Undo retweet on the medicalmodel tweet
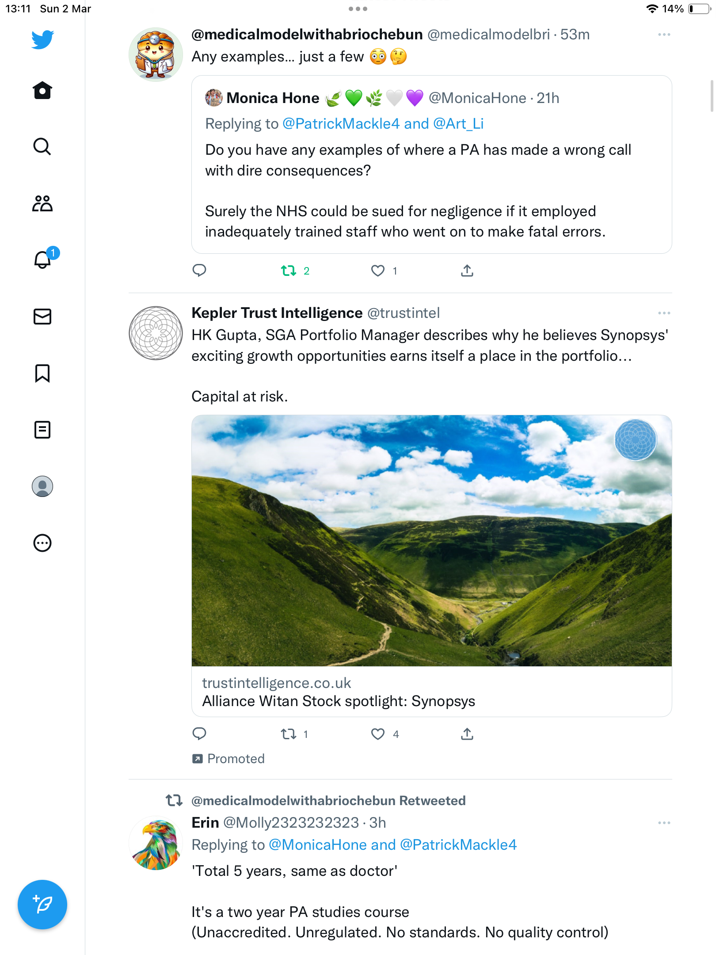The height and width of the screenshot is (955, 716). coord(289,271)
